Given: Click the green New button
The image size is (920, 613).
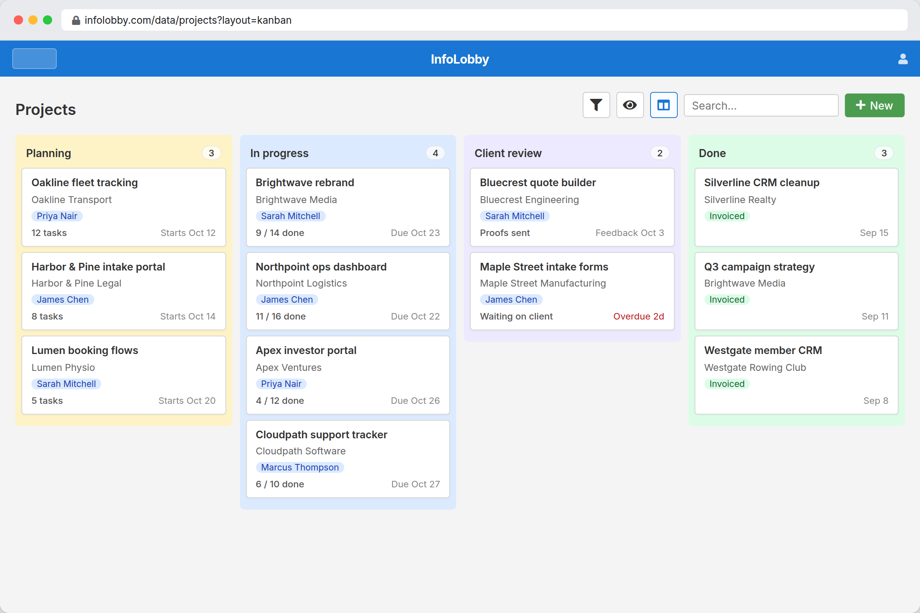Looking at the screenshot, I should [x=874, y=105].
